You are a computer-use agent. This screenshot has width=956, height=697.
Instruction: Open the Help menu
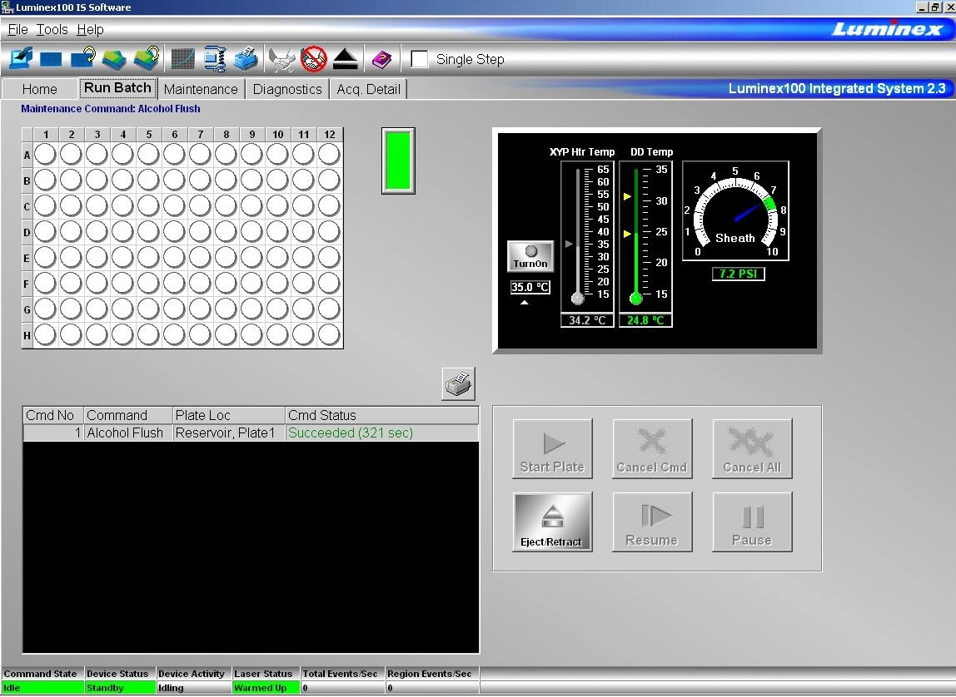coord(90,29)
